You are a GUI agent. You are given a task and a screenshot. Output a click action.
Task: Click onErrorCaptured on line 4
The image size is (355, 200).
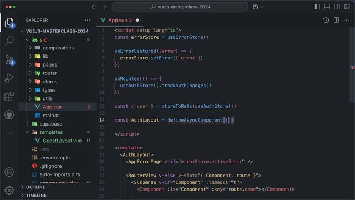click(135, 51)
